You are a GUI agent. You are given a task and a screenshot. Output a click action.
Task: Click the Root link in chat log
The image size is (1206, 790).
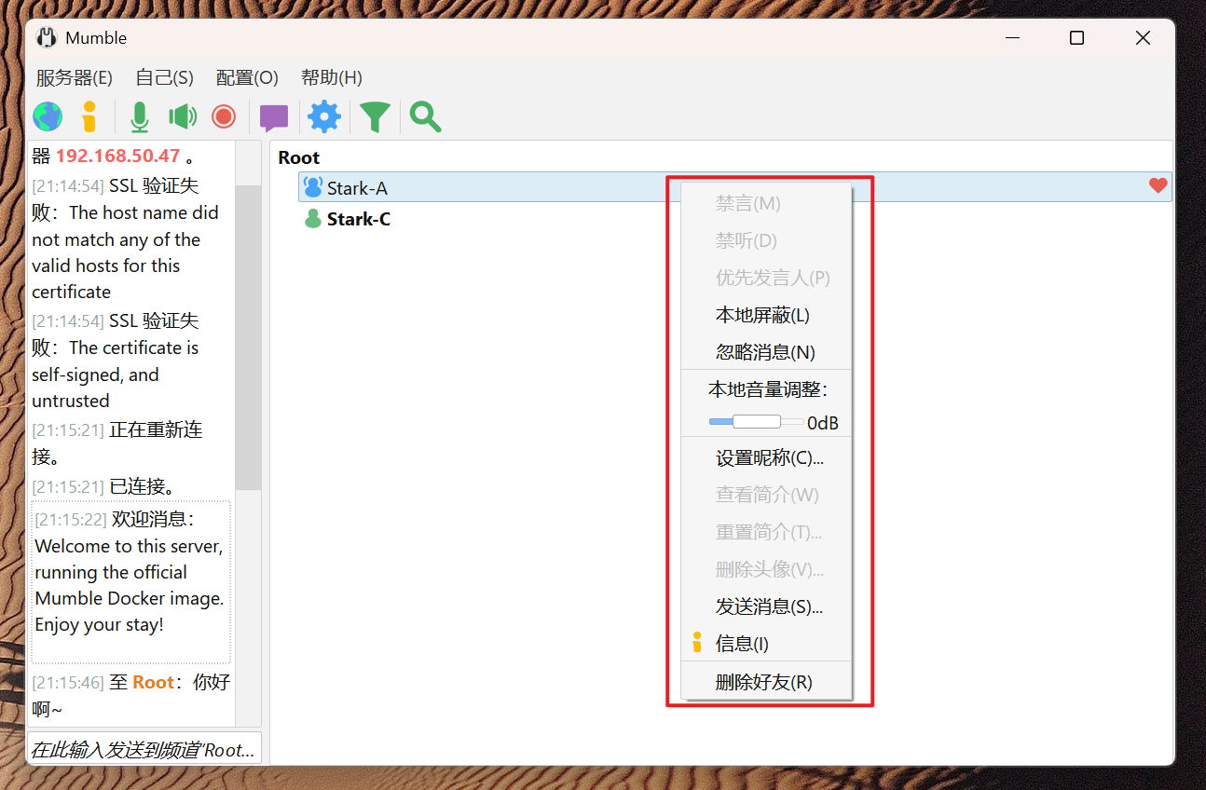point(153,682)
